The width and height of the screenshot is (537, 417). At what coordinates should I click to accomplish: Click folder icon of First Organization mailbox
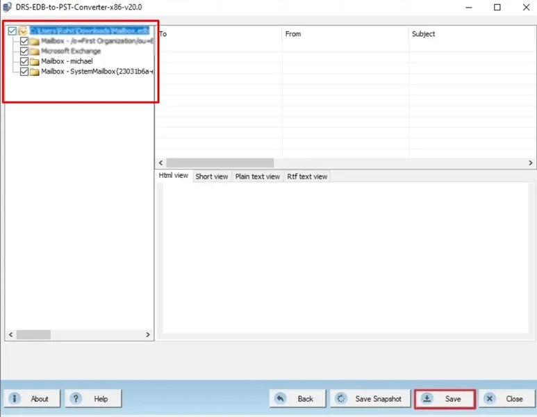click(34, 42)
